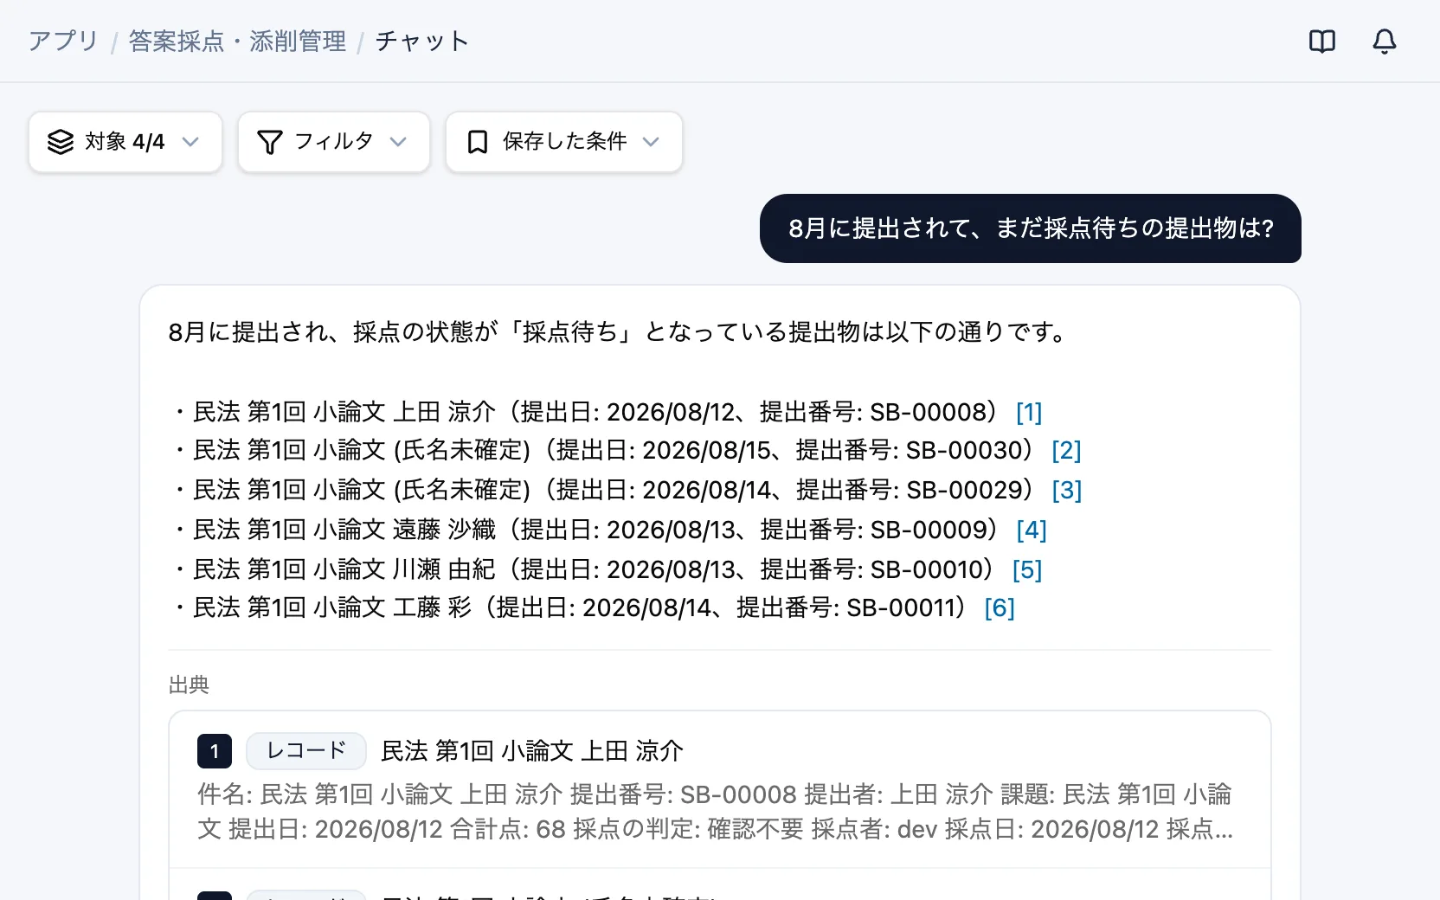
Task: Expand the フィルタ dropdown chevron
Action: point(398,142)
